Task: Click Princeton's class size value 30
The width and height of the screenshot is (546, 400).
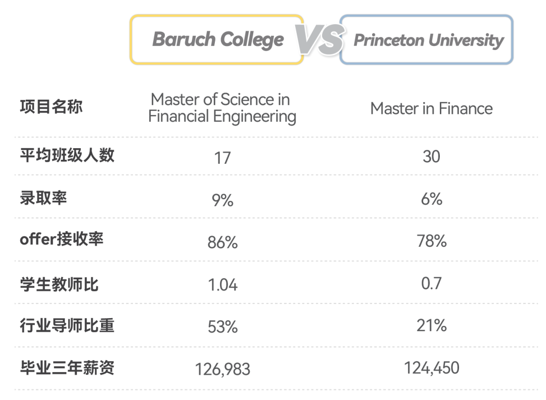Action: pos(431,157)
